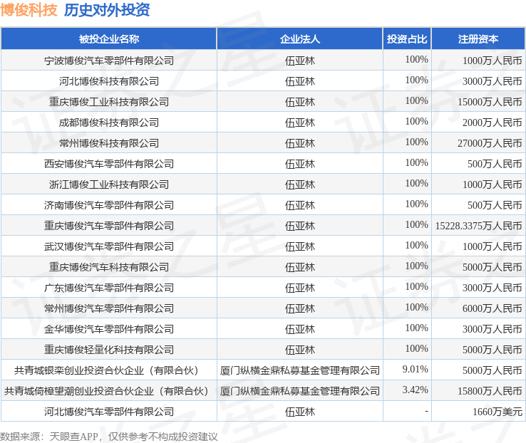Click 厦门纵横金鼎 legal person in 3.42% row
The height and width of the screenshot is (443, 526).
pos(300,392)
